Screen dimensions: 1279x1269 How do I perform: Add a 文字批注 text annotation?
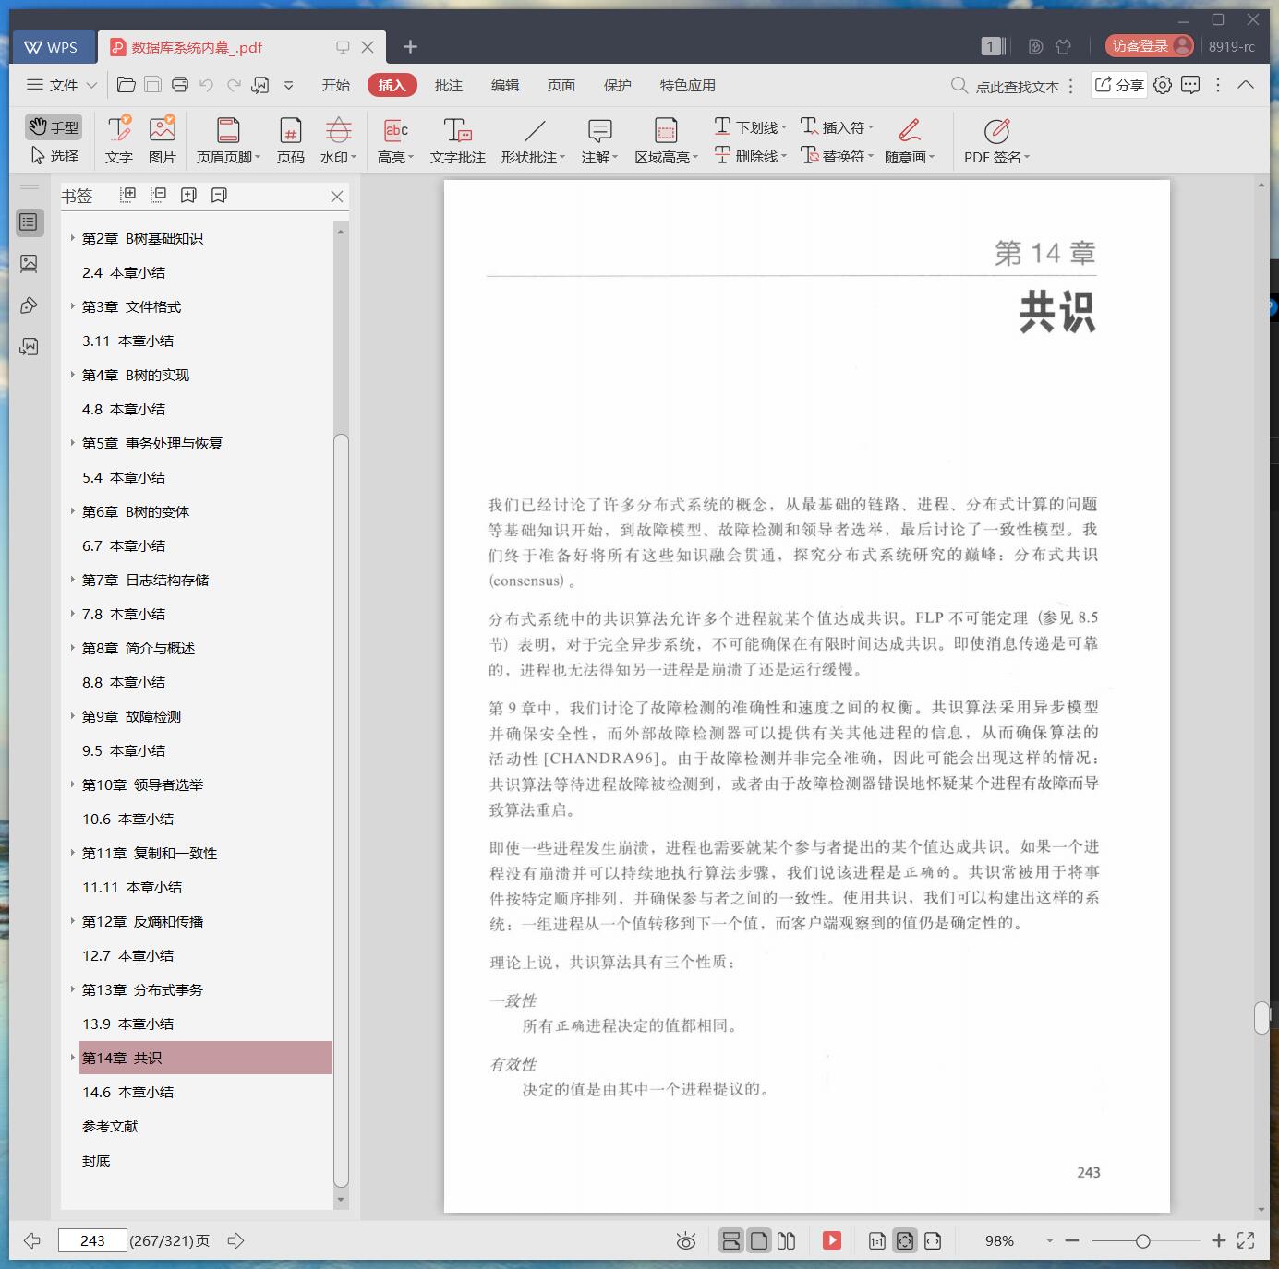point(458,140)
